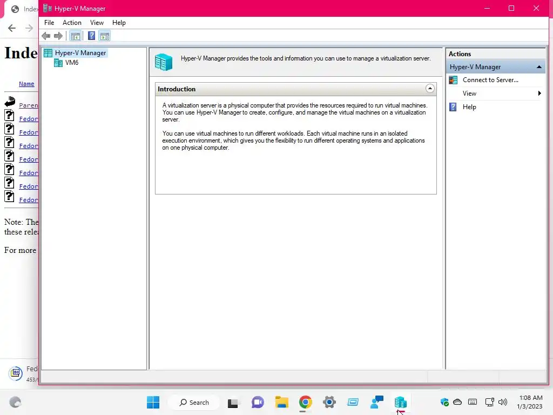Open the File menu

coord(49,23)
